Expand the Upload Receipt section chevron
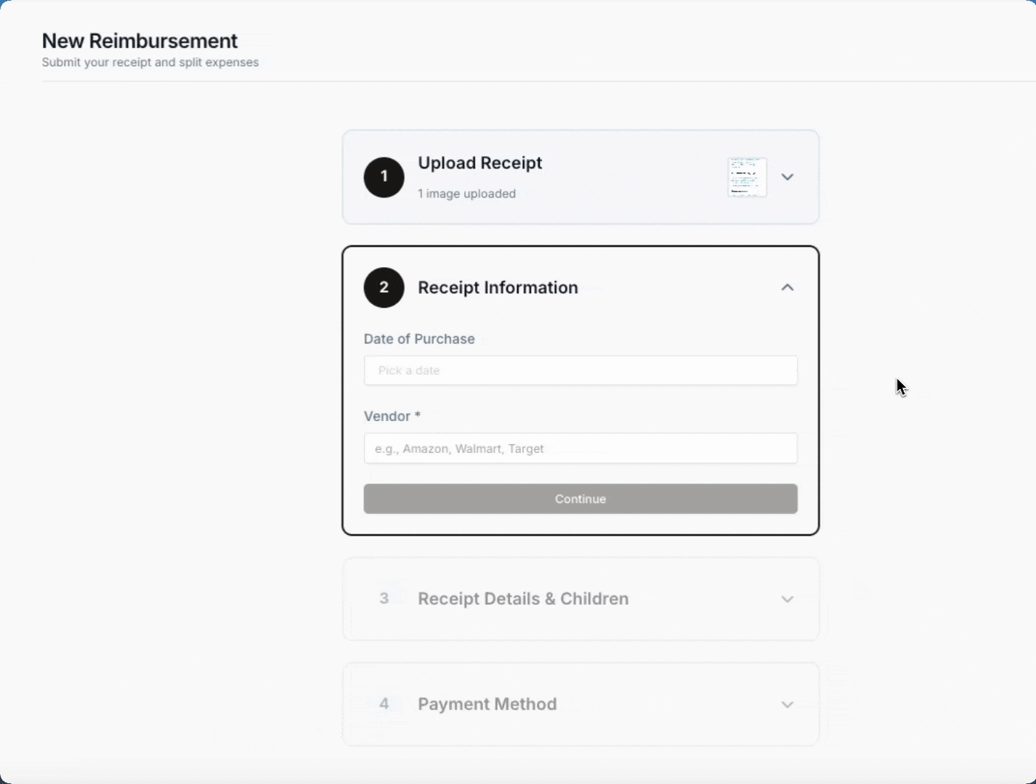 click(x=787, y=177)
